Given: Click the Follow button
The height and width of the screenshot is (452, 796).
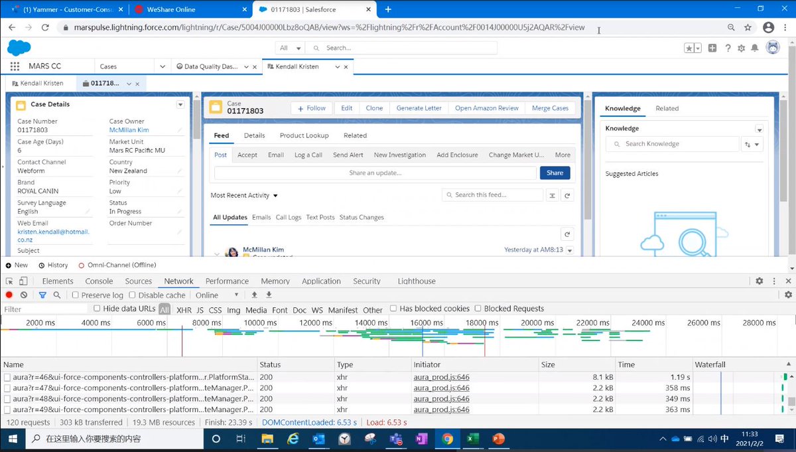Looking at the screenshot, I should 312,108.
